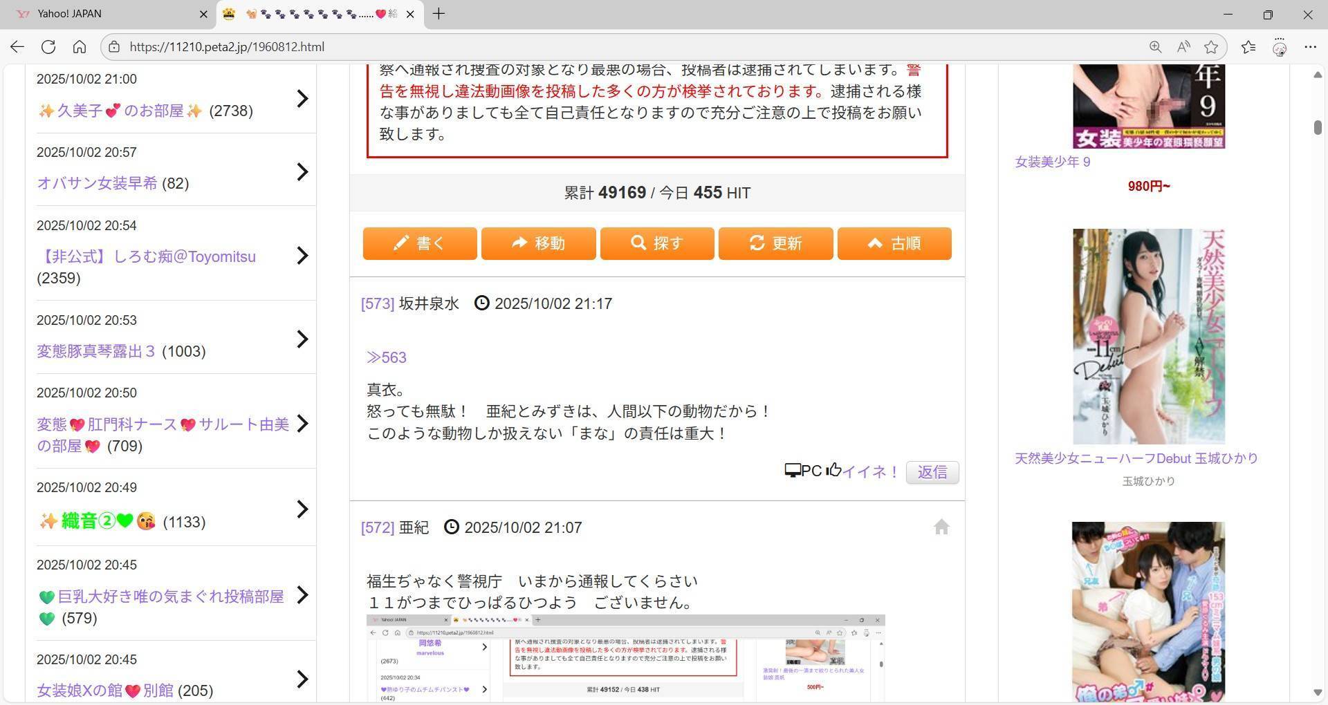Reload the page with the refresh icon
The height and width of the screenshot is (705, 1328).
coord(48,47)
